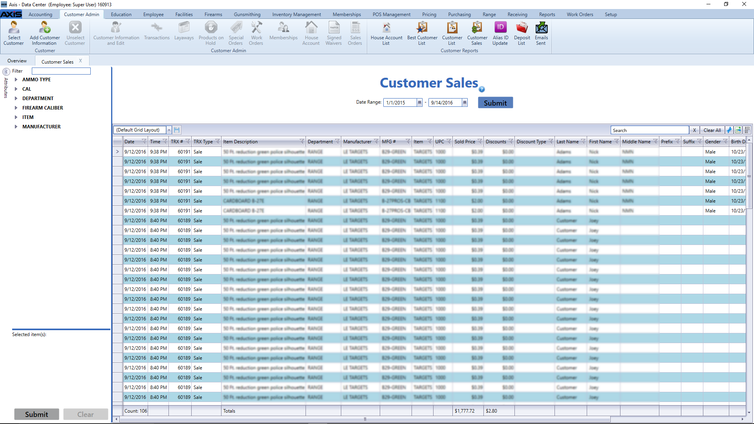Open the column chooser icon
This screenshot has height=424, width=754.
coord(747,130)
